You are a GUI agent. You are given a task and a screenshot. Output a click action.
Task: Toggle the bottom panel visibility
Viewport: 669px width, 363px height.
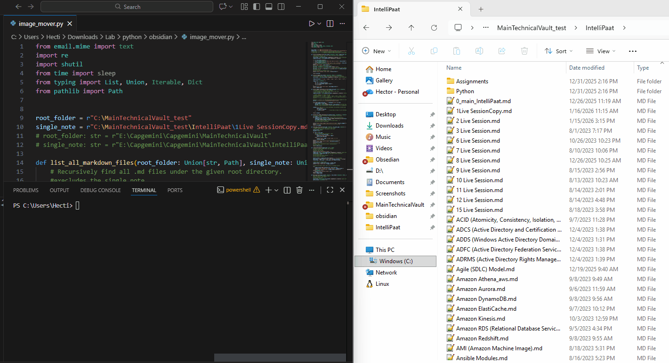pyautogui.click(x=269, y=7)
